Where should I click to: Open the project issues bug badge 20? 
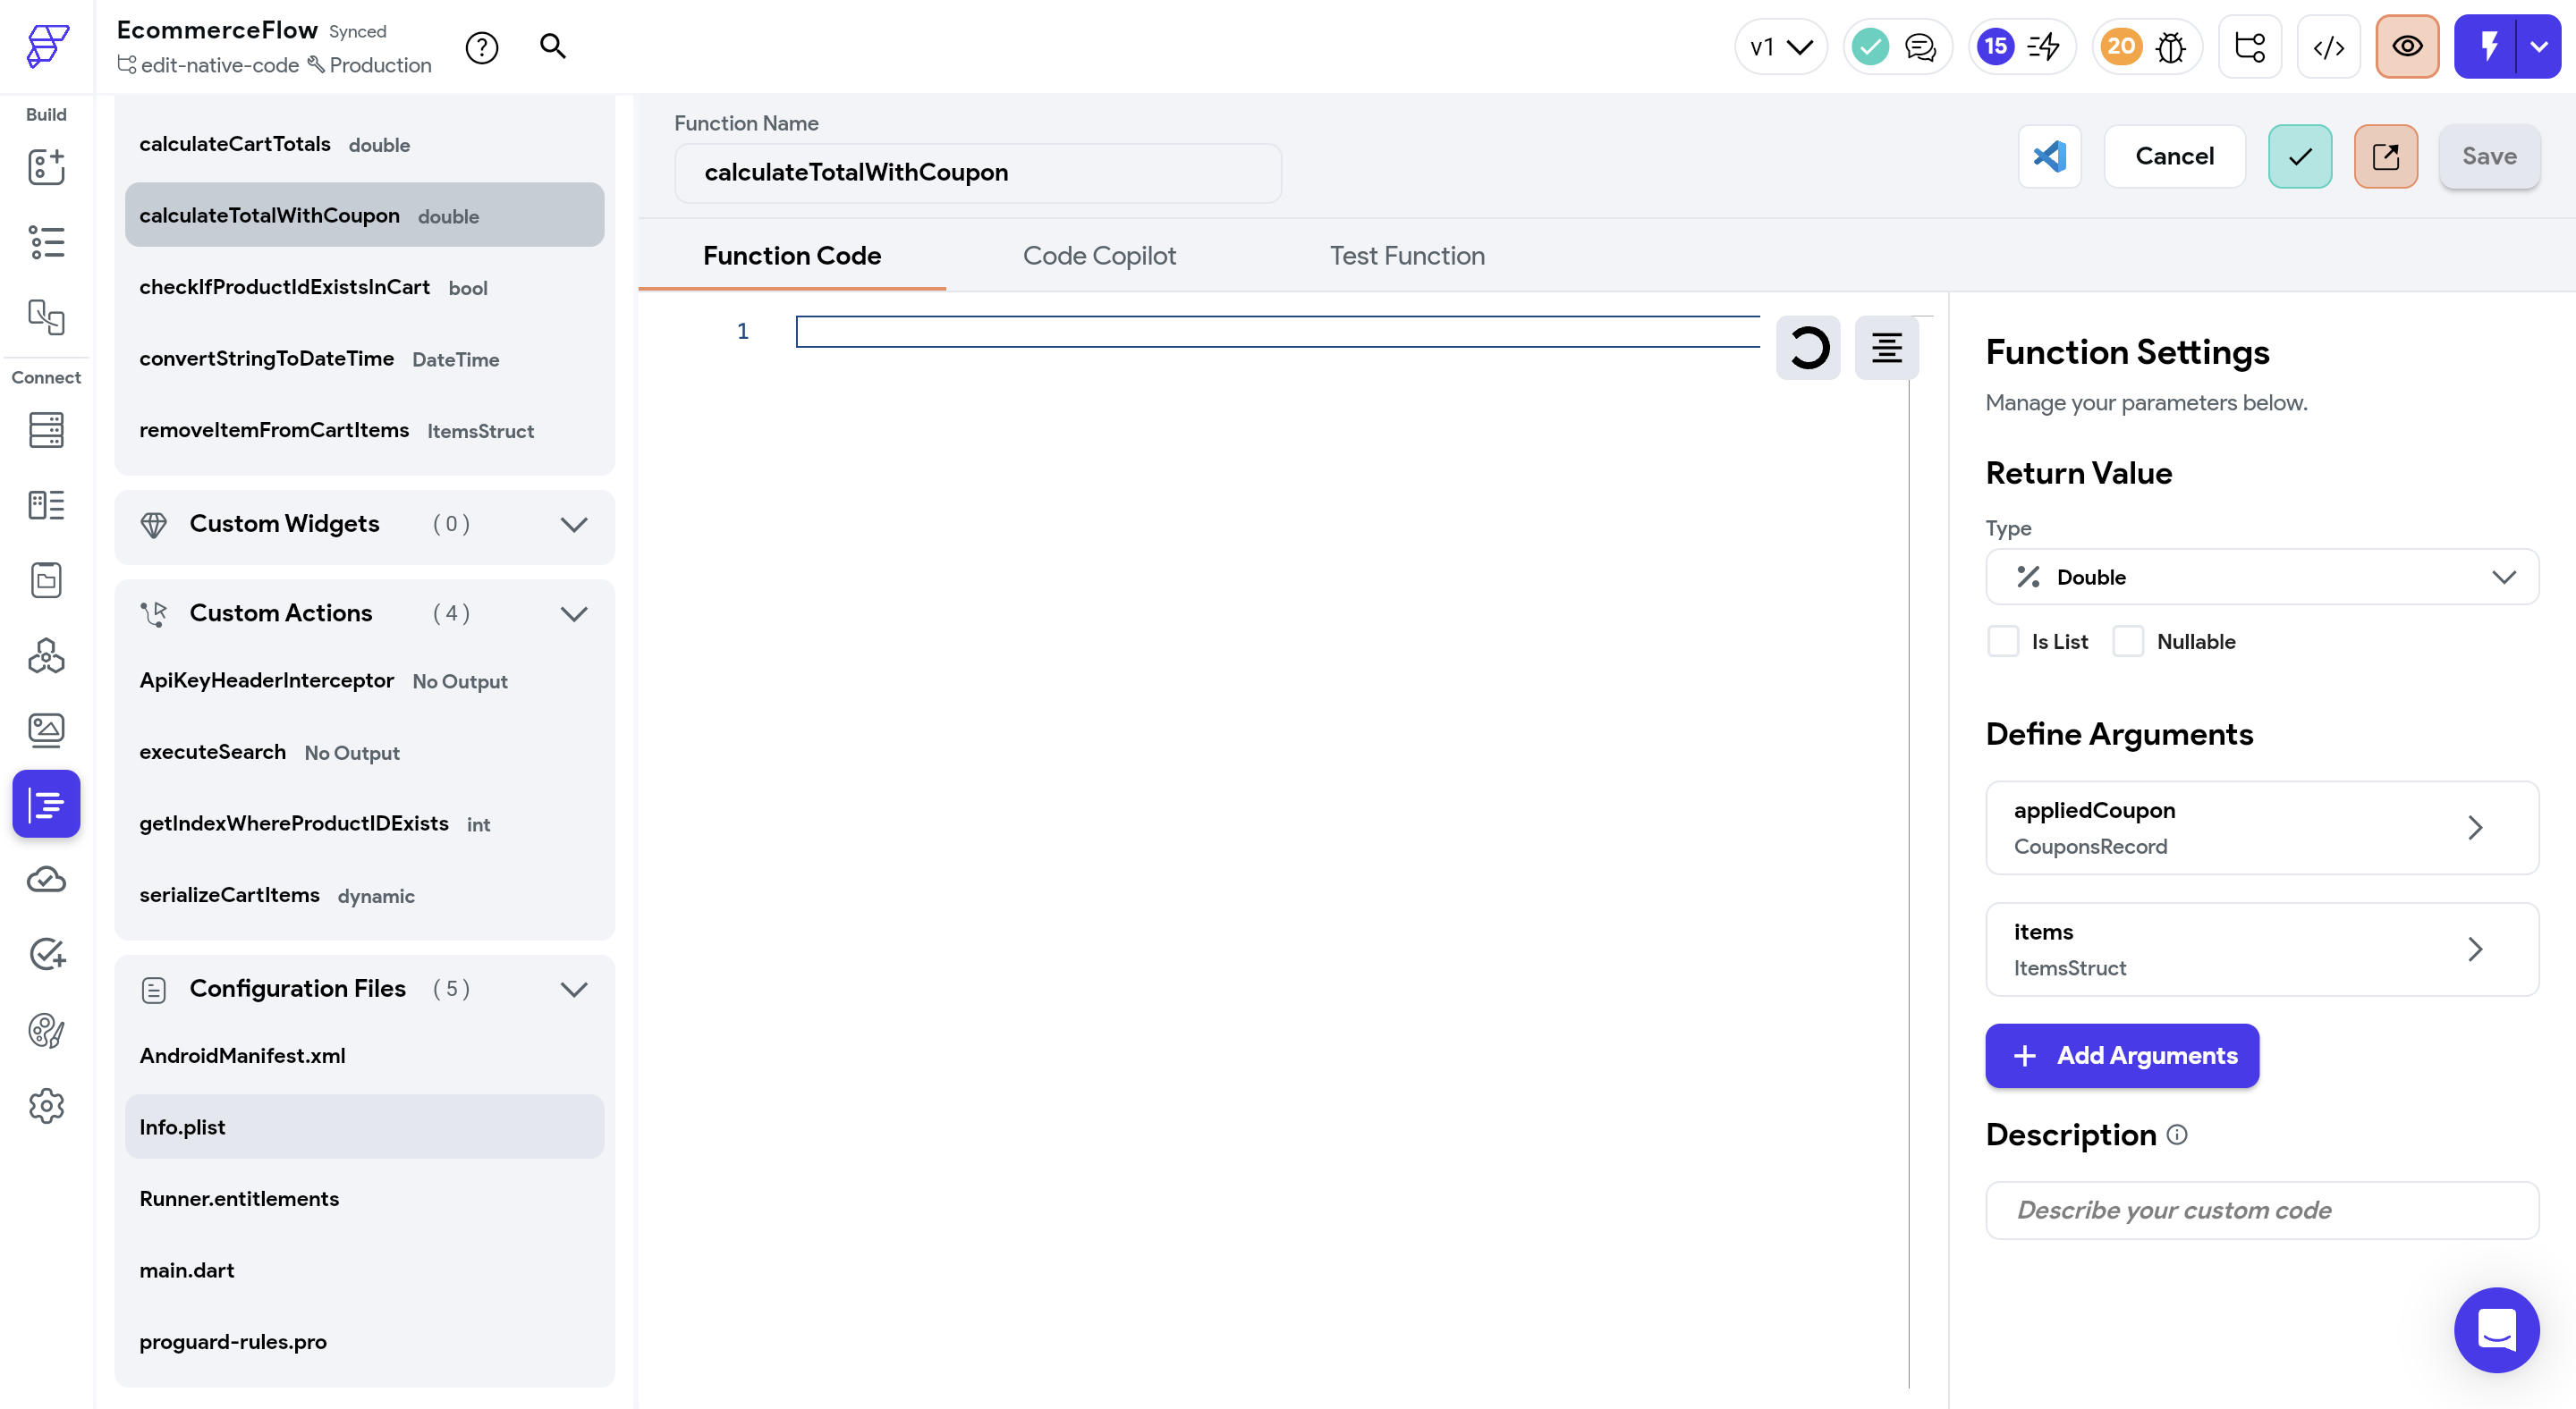click(2147, 46)
